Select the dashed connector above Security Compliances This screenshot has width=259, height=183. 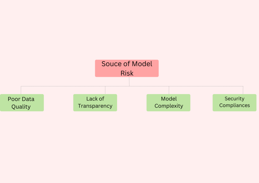243,90
